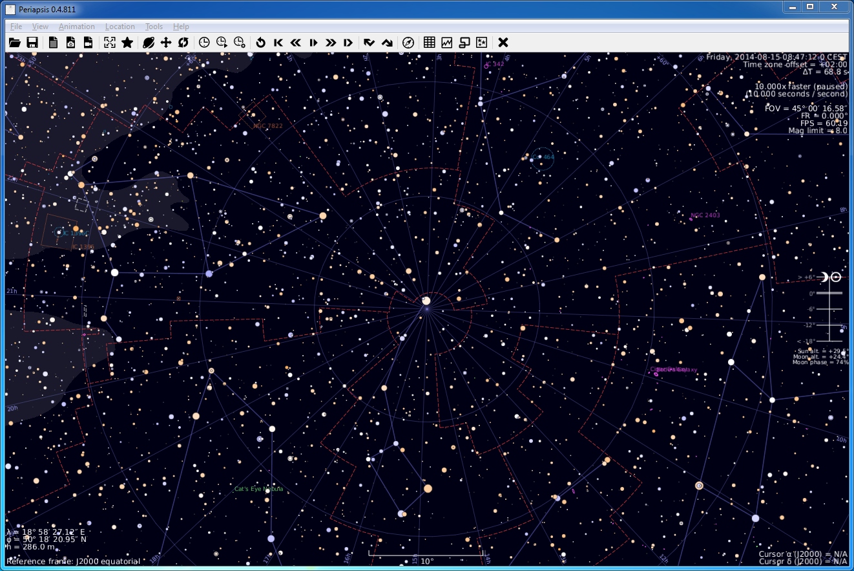Click the 10.000x faster (paused) text
This screenshot has height=571, width=854.
click(801, 87)
